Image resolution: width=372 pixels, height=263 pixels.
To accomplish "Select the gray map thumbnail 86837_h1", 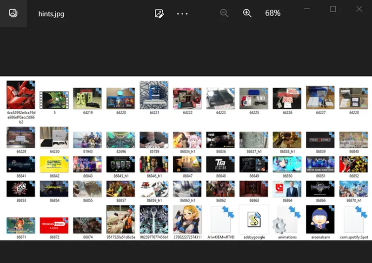I will [253, 140].
